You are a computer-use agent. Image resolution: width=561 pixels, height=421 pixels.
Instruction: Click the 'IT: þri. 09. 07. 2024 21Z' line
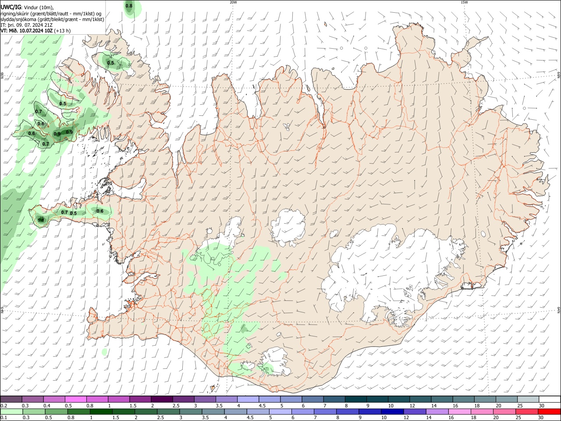coord(27,25)
